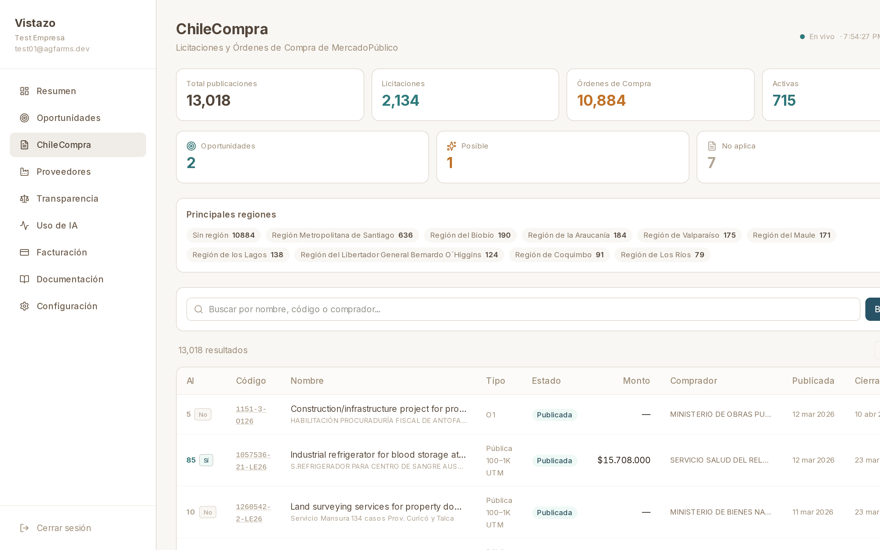This screenshot has width=880, height=550.
Task: Click the magnifier icon in the search bar
Action: tap(199, 309)
